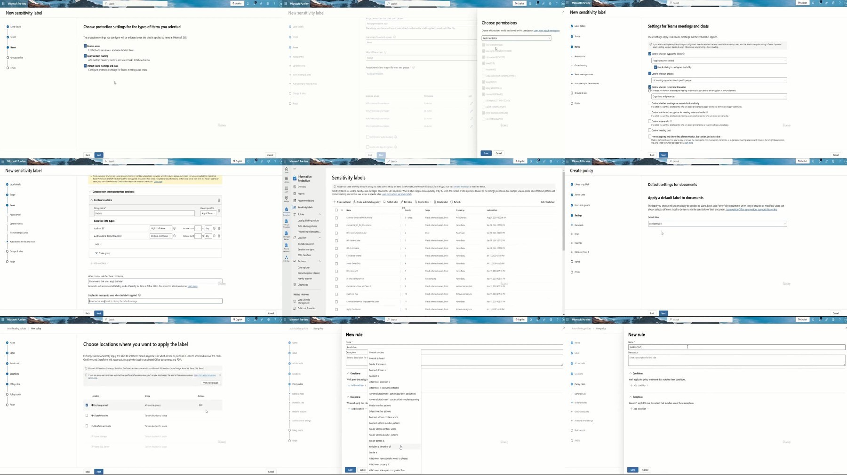The width and height of the screenshot is (847, 475).
Task: Click Labels to publish step in Create policy
Action: (x=582, y=184)
